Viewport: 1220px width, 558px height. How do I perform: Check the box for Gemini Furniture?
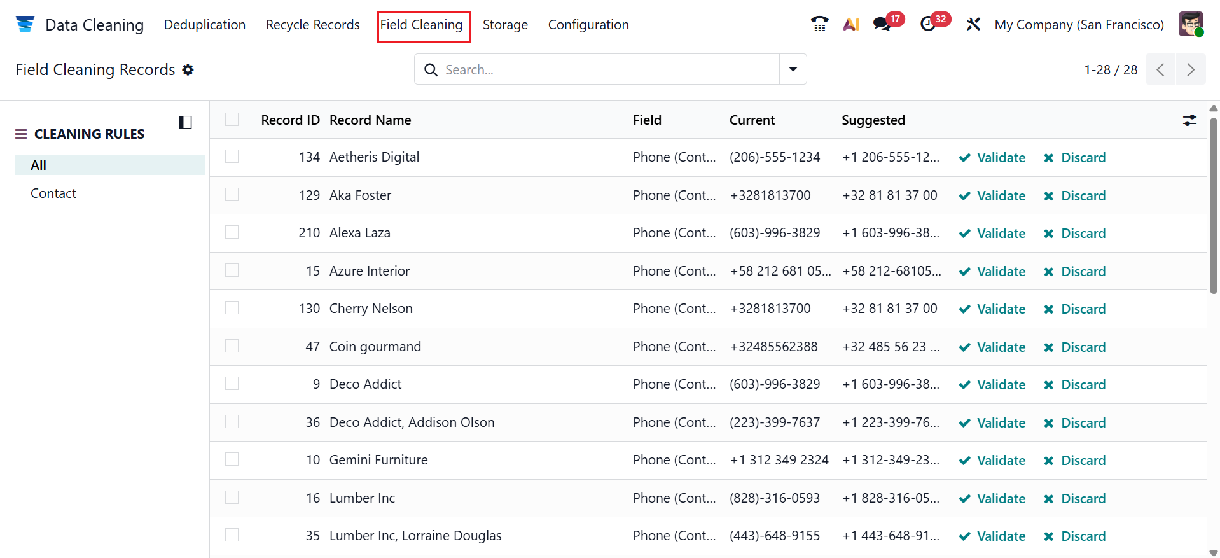232,459
